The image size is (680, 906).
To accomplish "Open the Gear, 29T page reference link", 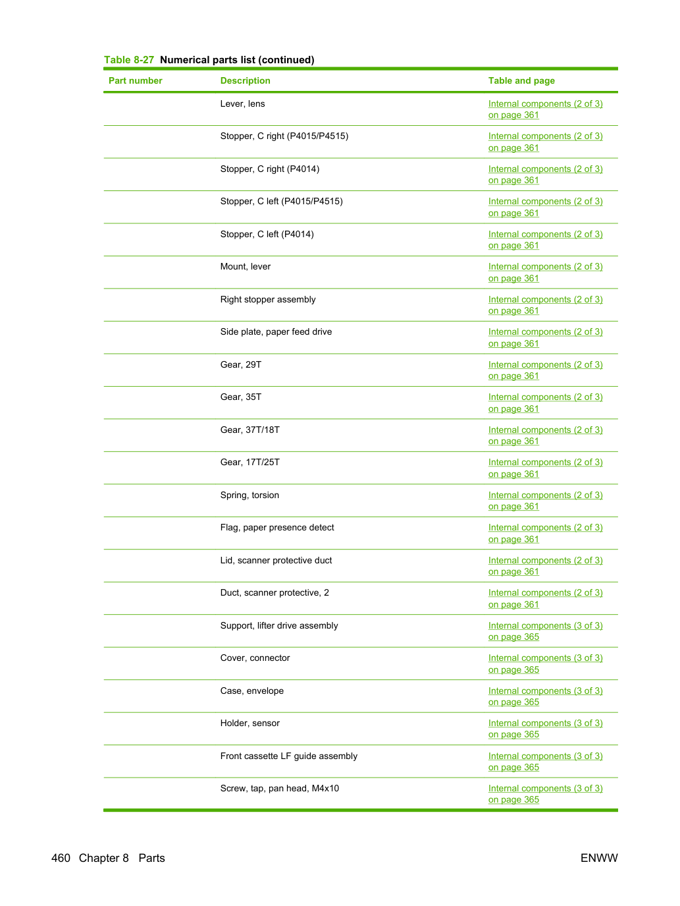I will (x=545, y=370).
